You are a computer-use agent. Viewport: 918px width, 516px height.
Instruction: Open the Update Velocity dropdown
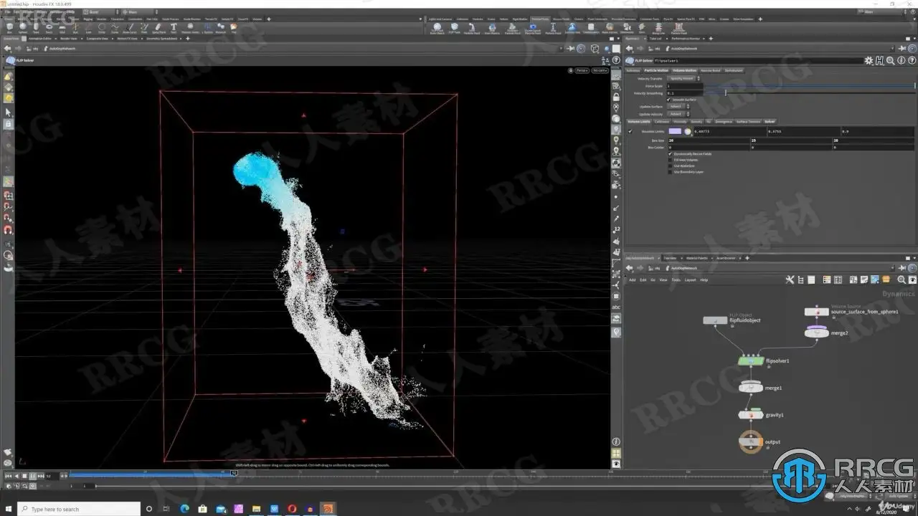click(x=678, y=113)
